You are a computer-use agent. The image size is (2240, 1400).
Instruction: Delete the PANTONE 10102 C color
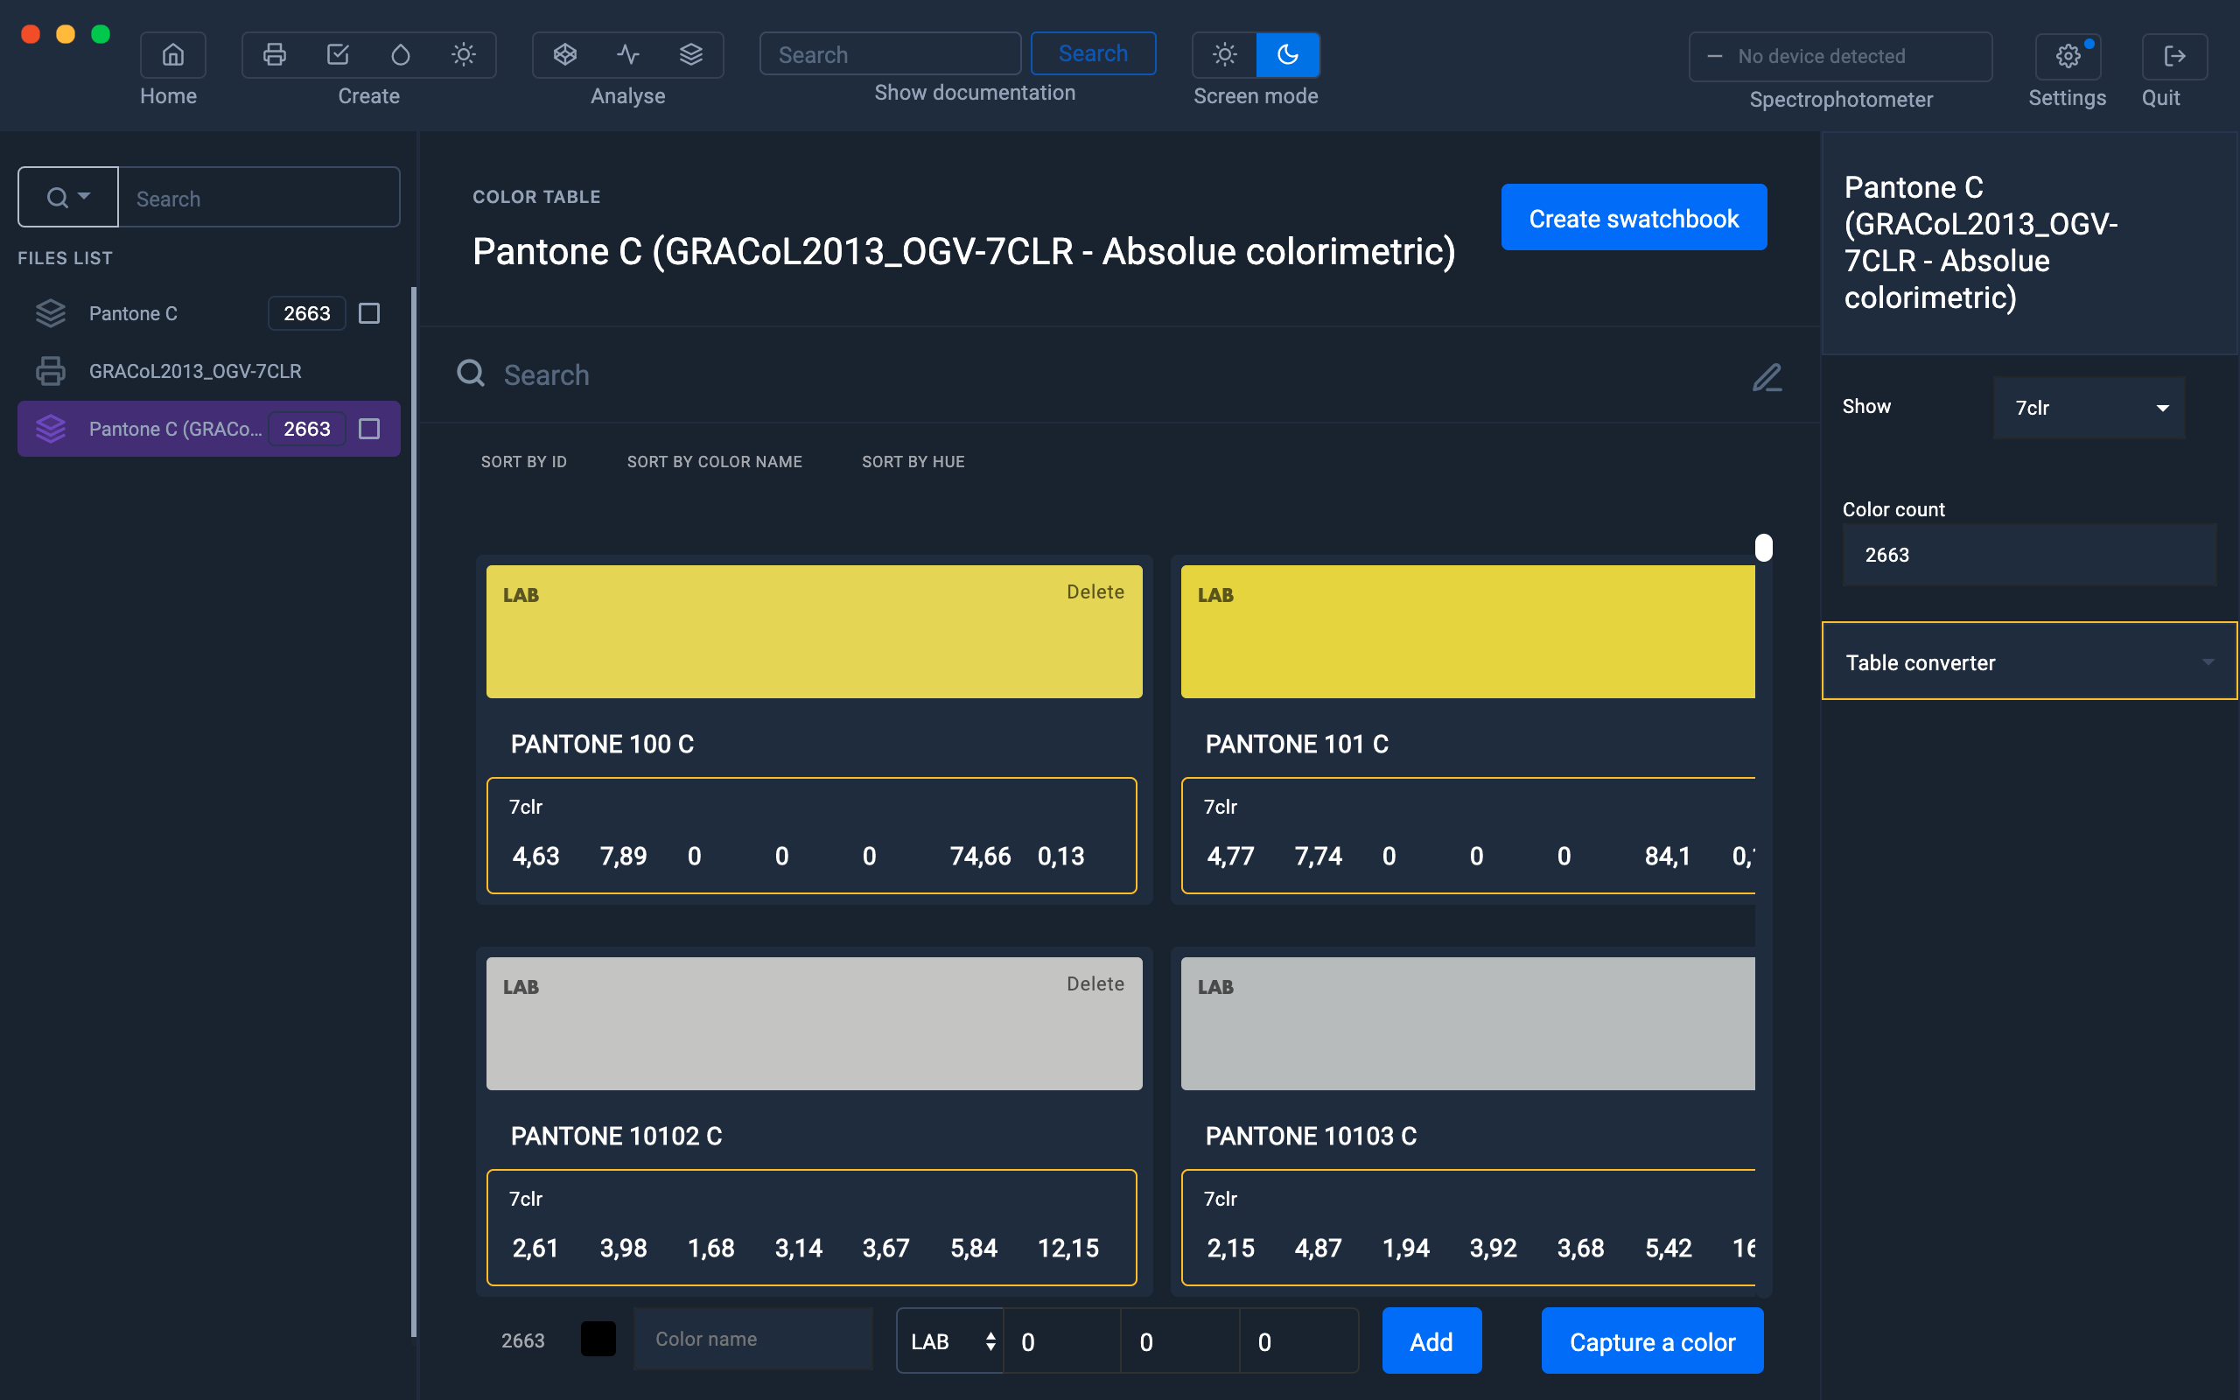1095,983
